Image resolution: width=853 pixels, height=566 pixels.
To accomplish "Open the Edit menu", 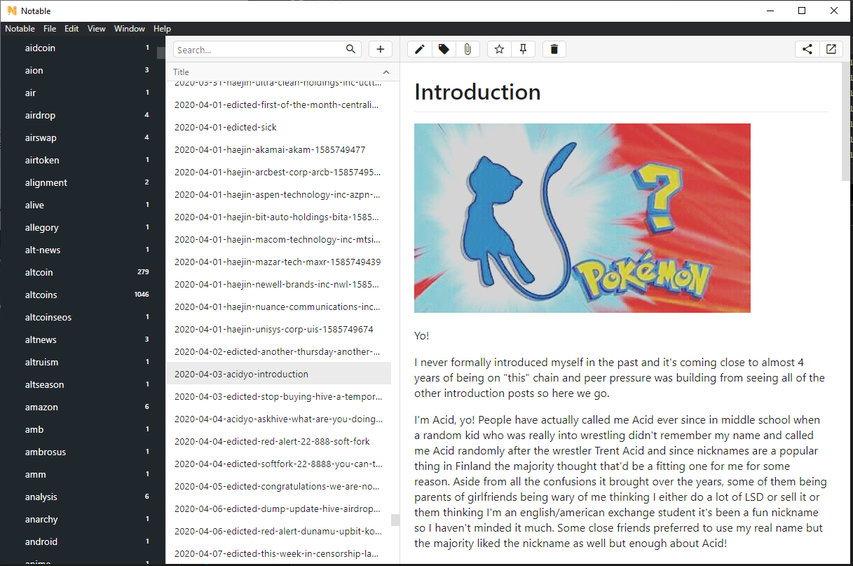I will pyautogui.click(x=71, y=29).
